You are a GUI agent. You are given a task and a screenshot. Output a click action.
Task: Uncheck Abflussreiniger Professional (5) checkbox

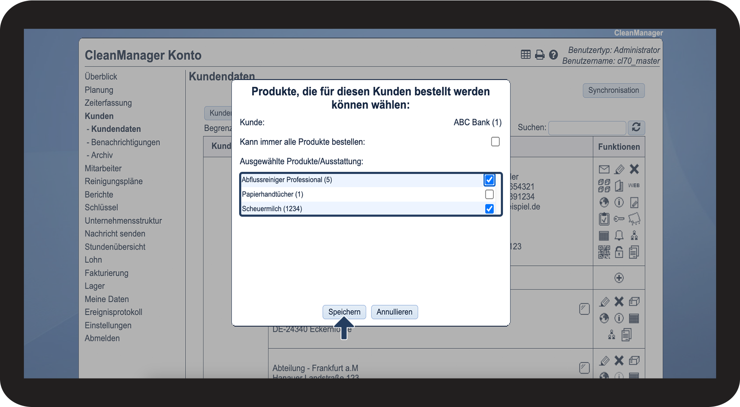pos(489,180)
